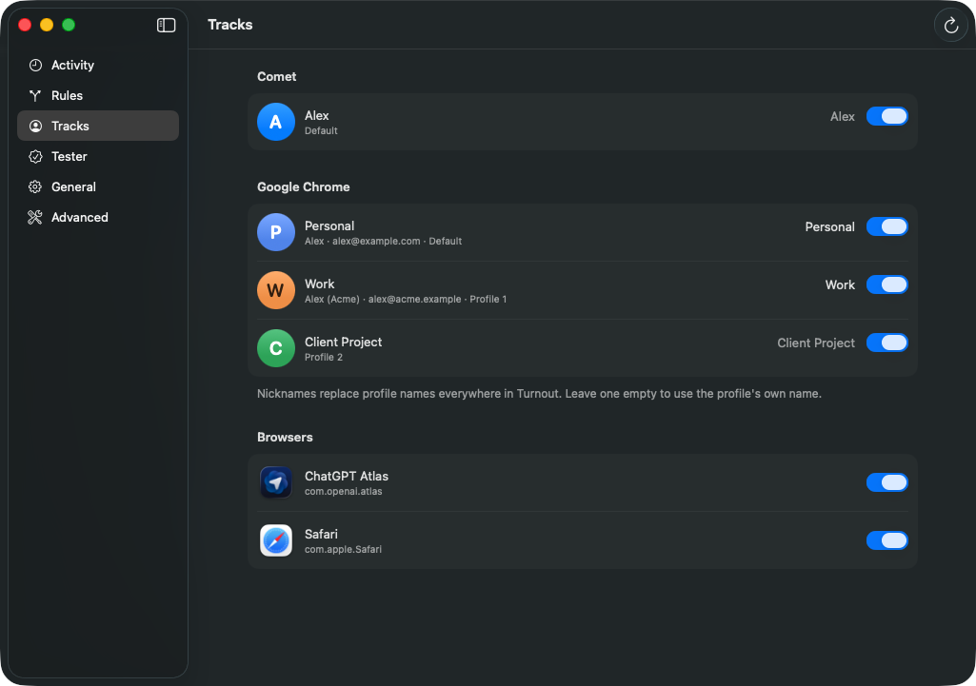Screen dimensions: 976x686
Task: Switch to General settings
Action: (x=98, y=186)
